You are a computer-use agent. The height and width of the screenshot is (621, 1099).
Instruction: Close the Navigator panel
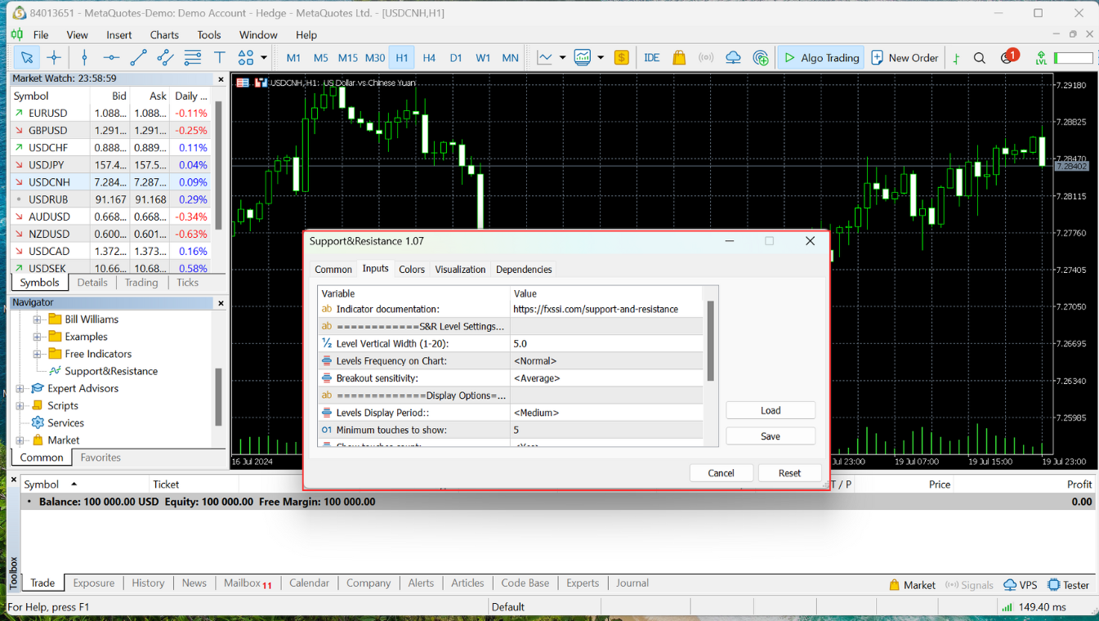click(221, 303)
